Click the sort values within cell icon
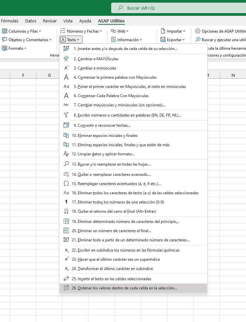The height and width of the screenshot is (322, 246). click(66, 288)
